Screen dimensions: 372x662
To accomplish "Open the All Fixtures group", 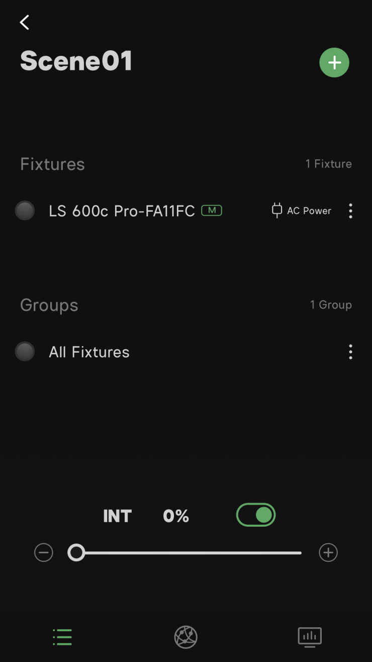I will (89, 352).
